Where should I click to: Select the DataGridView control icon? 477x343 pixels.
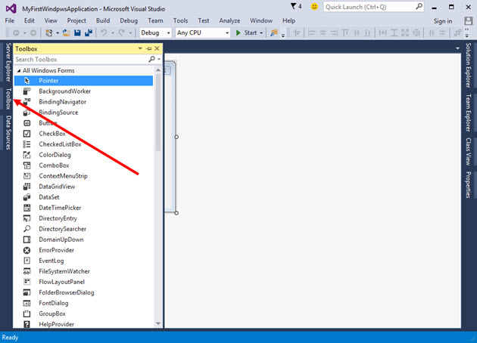click(x=26, y=187)
